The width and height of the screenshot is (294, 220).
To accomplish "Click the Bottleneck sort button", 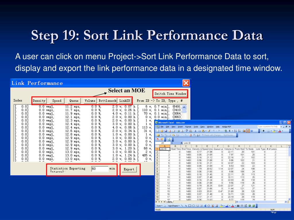I will [107, 101].
